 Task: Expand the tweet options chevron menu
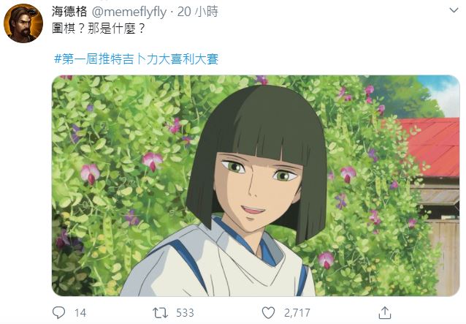pos(454,11)
